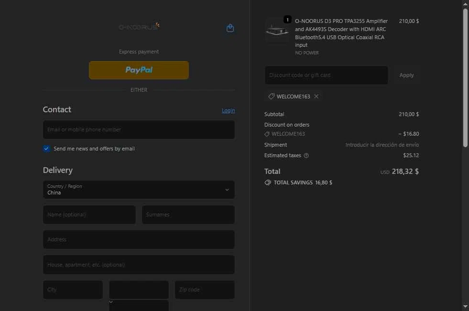
Task: Click the total savings tag icon
Action: coord(268,182)
